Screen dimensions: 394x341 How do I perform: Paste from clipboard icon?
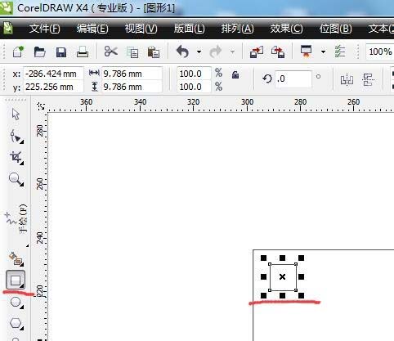click(154, 52)
